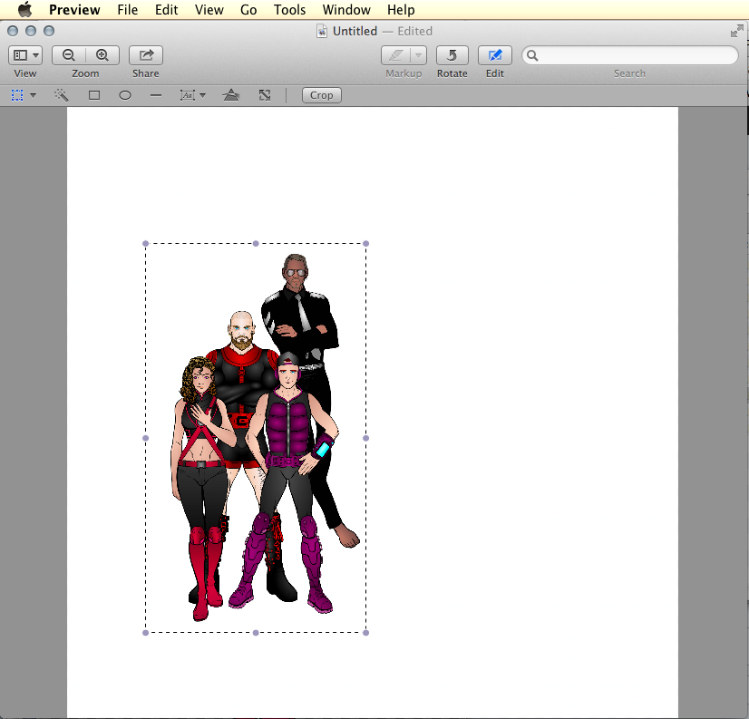Select the line drawing tool

click(x=156, y=95)
